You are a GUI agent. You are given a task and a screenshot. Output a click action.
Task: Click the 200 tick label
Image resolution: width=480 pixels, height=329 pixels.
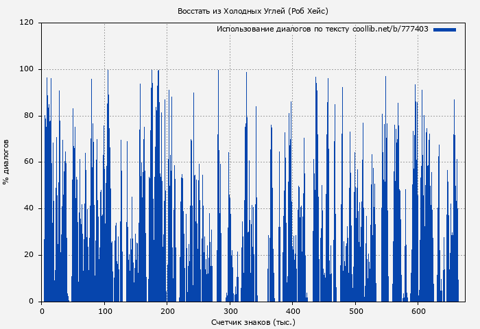[x=168, y=311]
